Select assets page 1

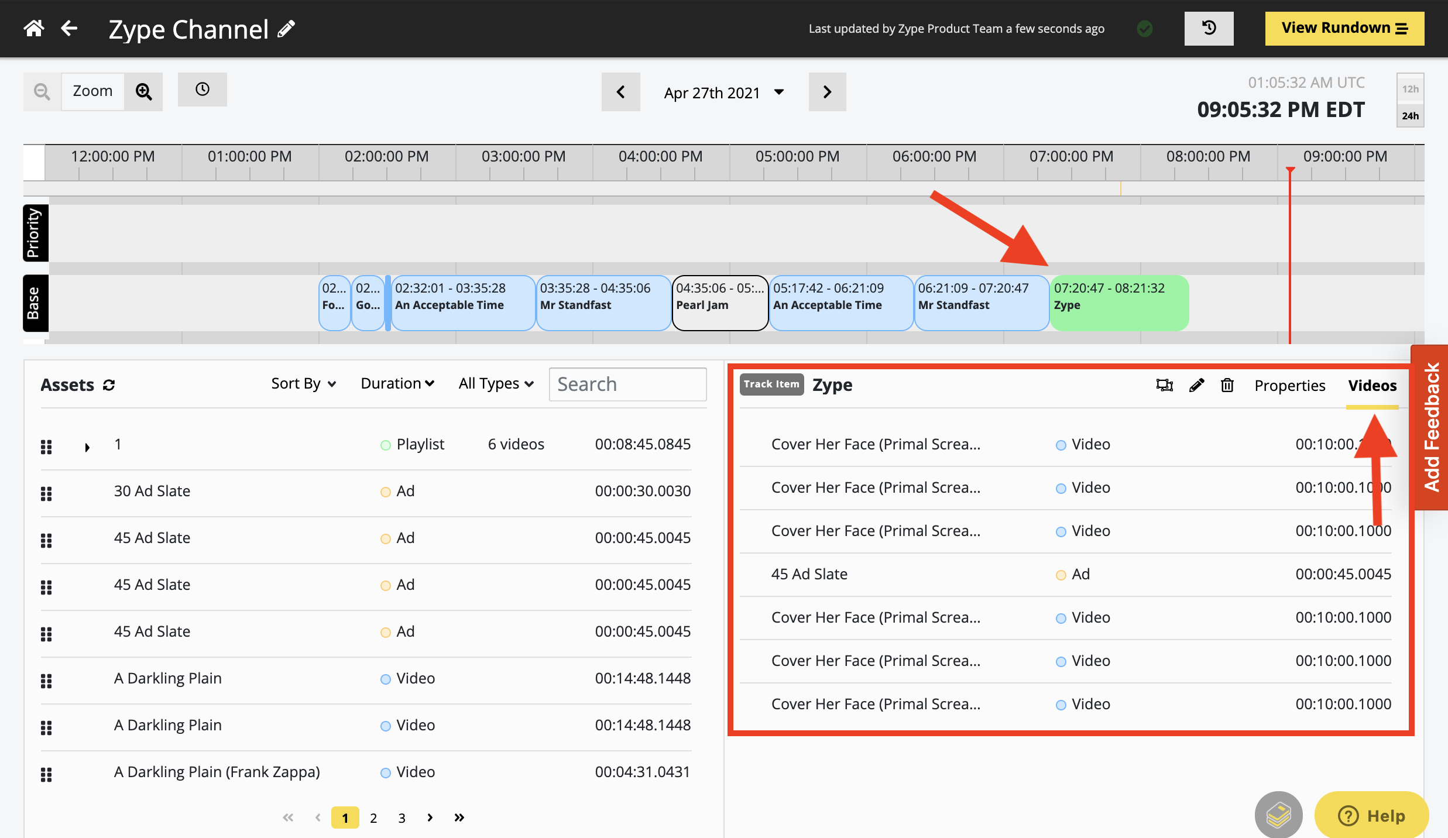click(345, 818)
